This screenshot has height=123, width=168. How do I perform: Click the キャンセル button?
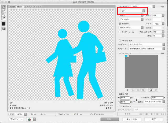point(131,119)
